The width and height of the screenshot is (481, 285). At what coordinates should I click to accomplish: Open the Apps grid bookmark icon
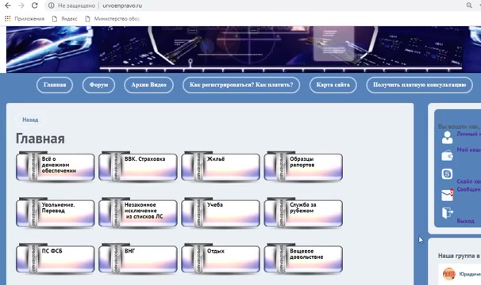pyautogui.click(x=8, y=19)
